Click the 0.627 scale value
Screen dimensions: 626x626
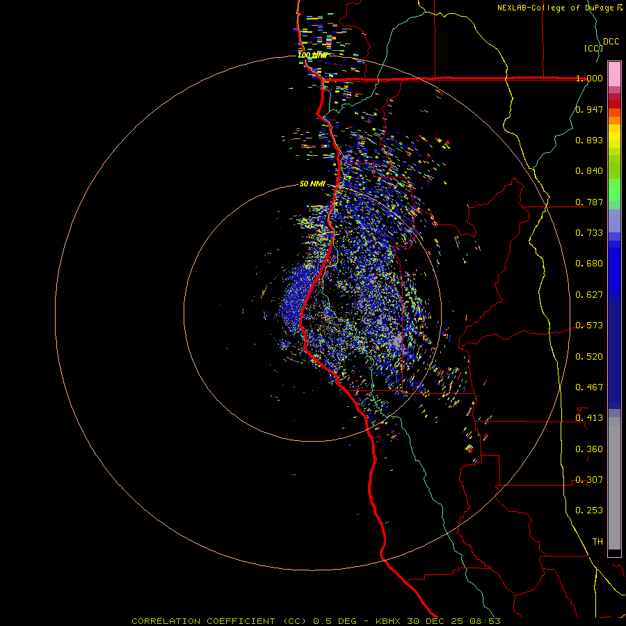click(589, 295)
